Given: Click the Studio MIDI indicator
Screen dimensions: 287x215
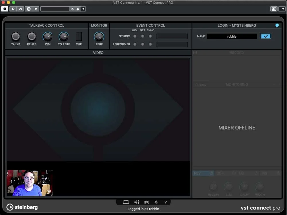Looking at the screenshot, I should pos(135,36).
